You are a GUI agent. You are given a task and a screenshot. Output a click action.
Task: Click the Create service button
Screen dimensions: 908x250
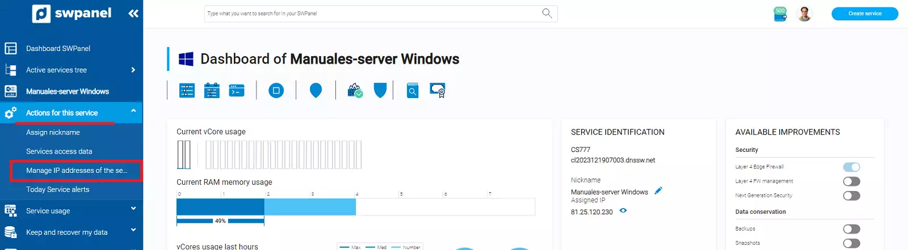point(864,14)
